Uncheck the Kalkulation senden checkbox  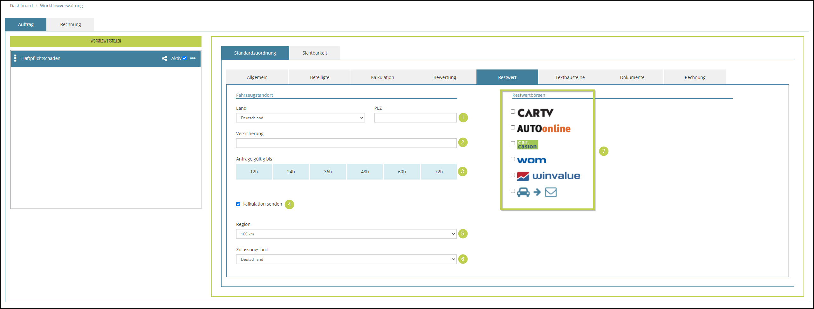click(238, 204)
